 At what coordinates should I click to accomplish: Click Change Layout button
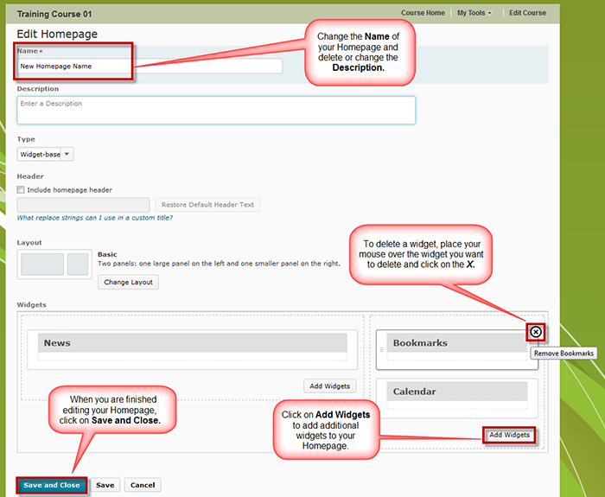click(128, 282)
